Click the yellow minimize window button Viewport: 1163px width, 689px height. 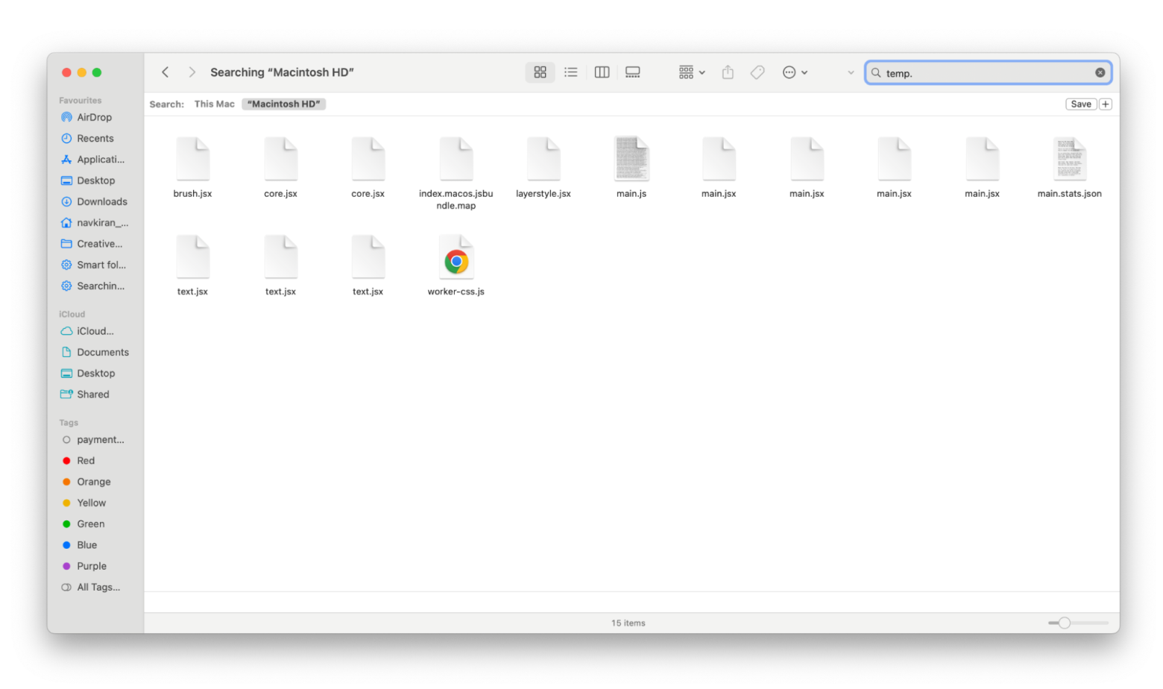click(x=82, y=72)
